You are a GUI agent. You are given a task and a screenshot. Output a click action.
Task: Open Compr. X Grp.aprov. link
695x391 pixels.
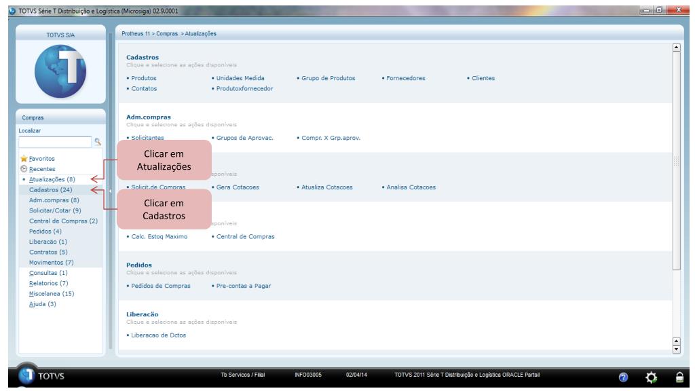pyautogui.click(x=331, y=138)
